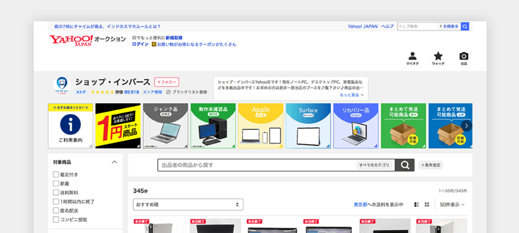Open the ウォッチ star icon
519x233 pixels.
(x=438, y=59)
